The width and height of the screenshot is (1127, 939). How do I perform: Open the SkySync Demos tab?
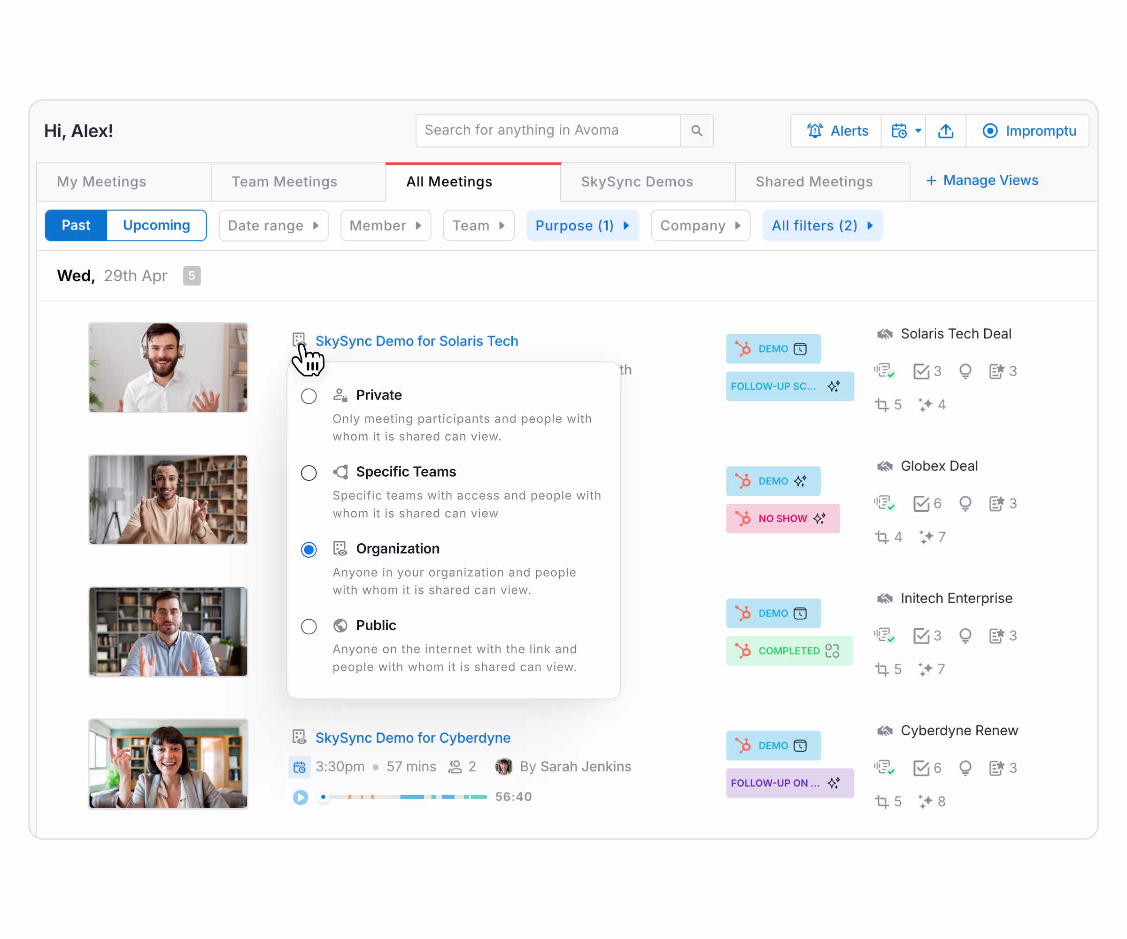click(648, 182)
